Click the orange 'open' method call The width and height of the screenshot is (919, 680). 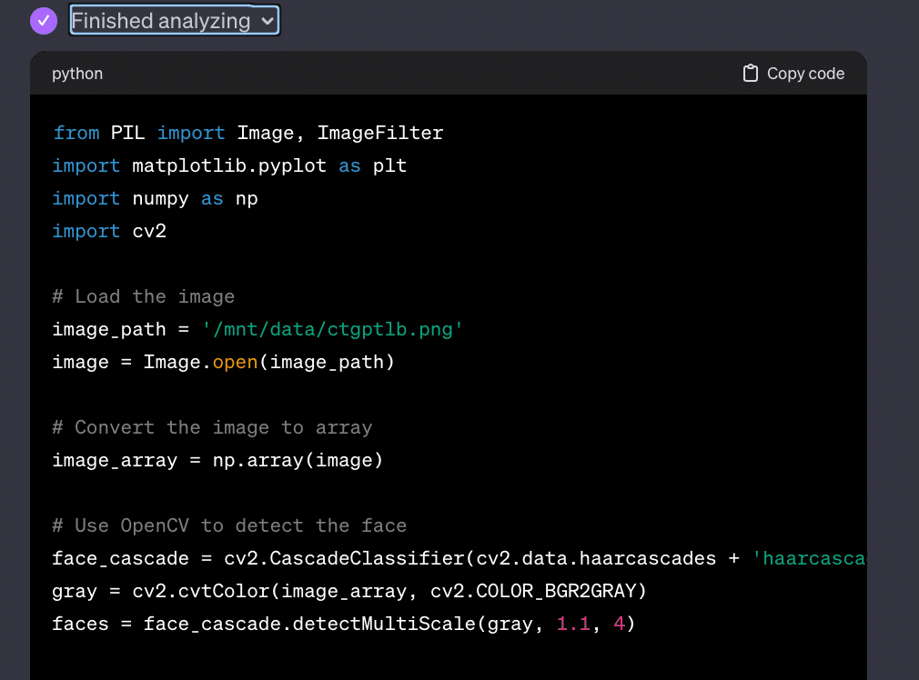pyautogui.click(x=235, y=362)
